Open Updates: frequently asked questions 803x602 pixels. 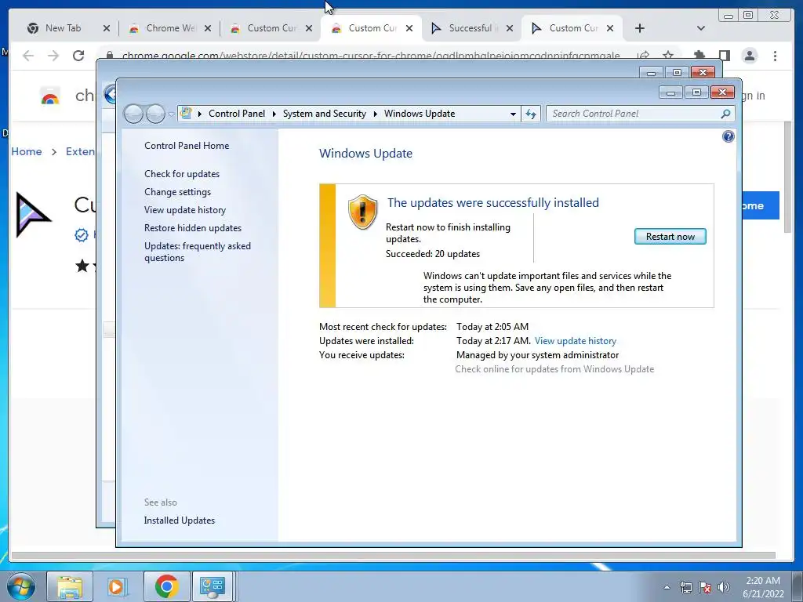click(x=198, y=252)
